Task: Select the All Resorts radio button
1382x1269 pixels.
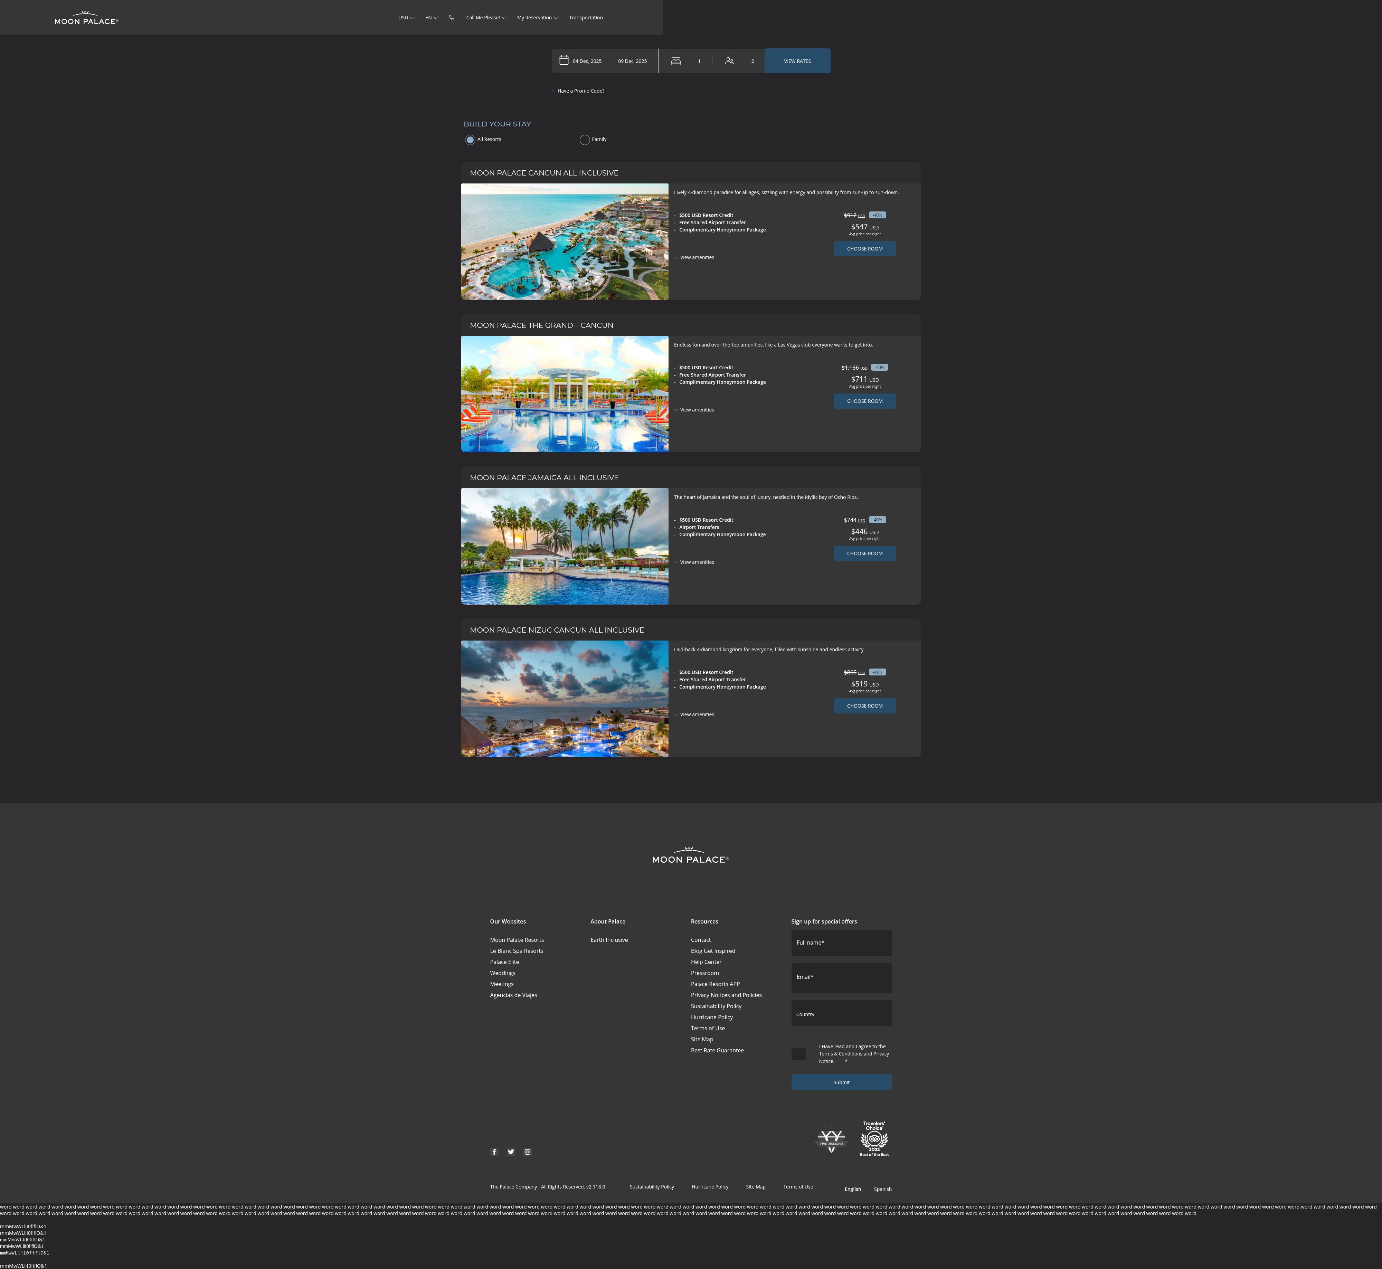Action: 470,140
